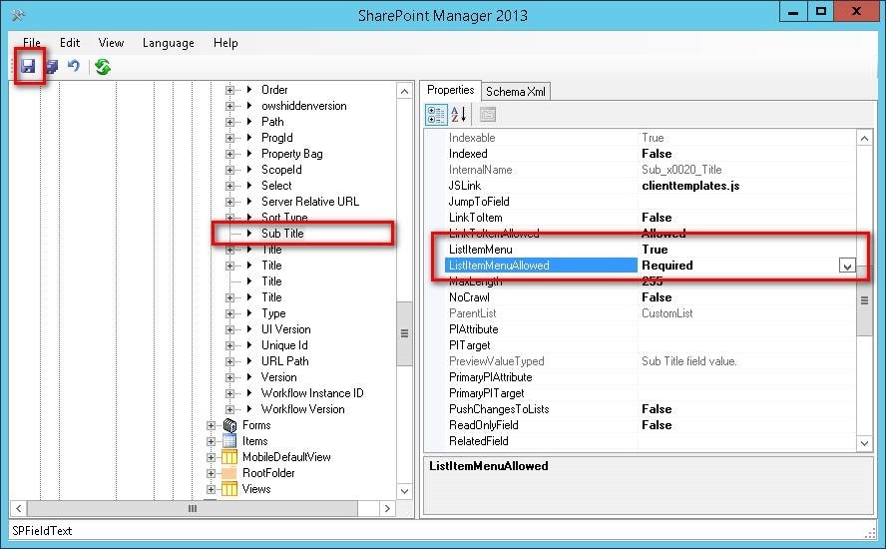
Task: Select the URL Path tree node
Action: click(x=284, y=360)
